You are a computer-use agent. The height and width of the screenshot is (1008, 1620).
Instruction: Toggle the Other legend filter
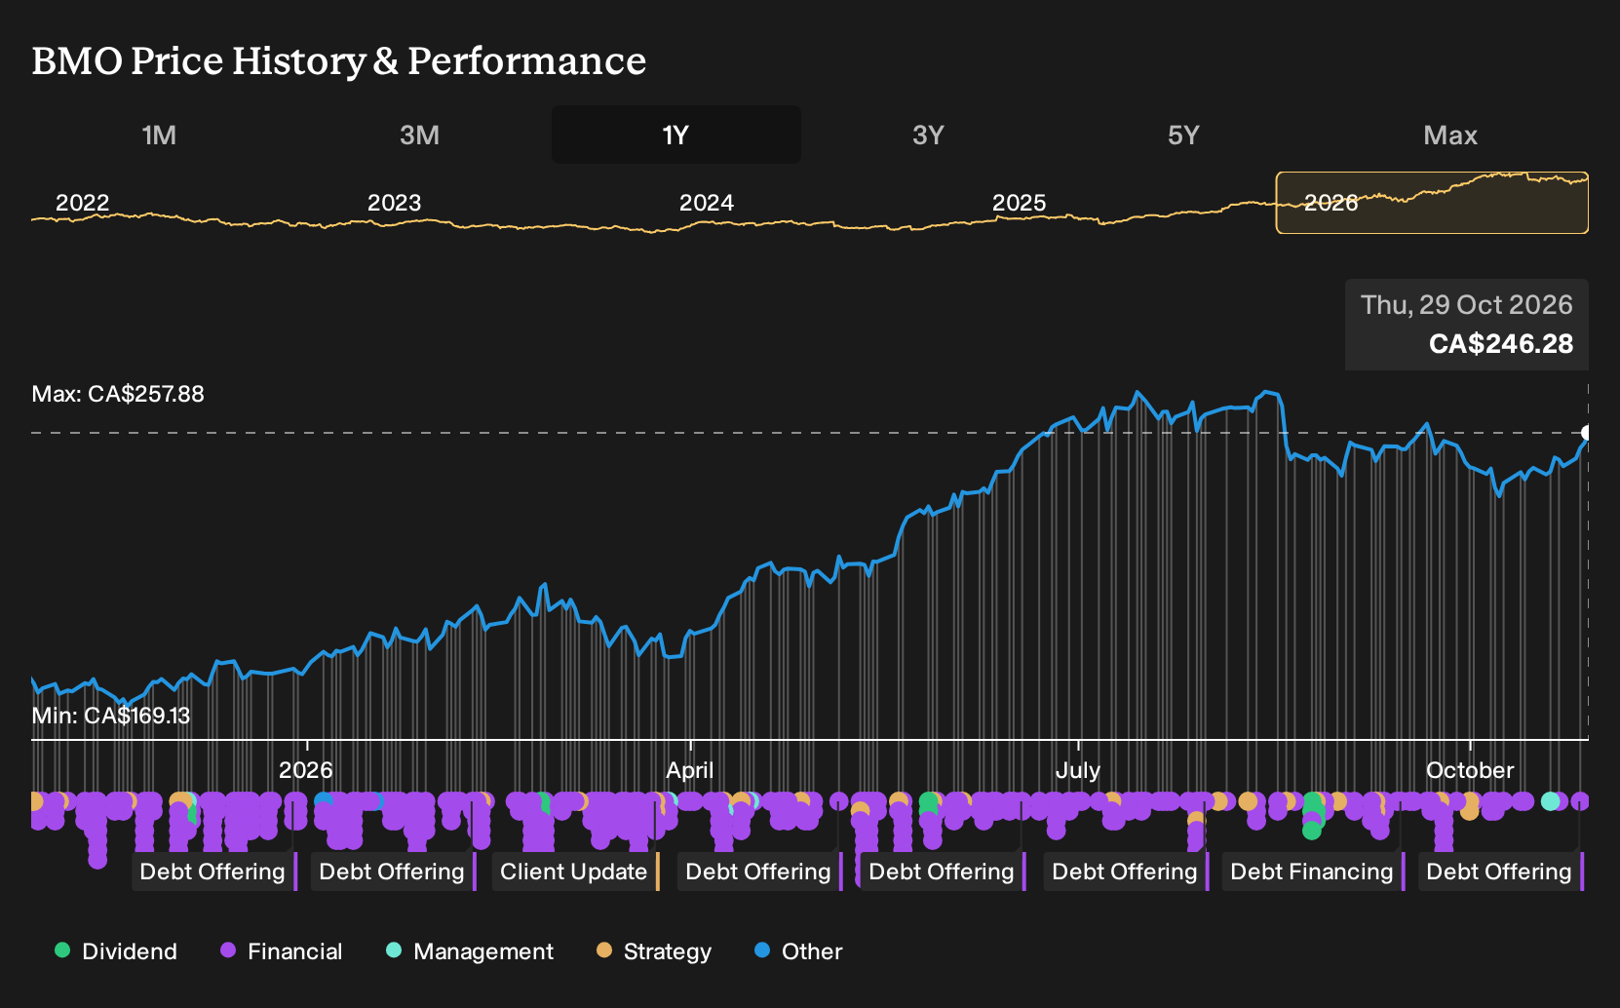click(798, 951)
